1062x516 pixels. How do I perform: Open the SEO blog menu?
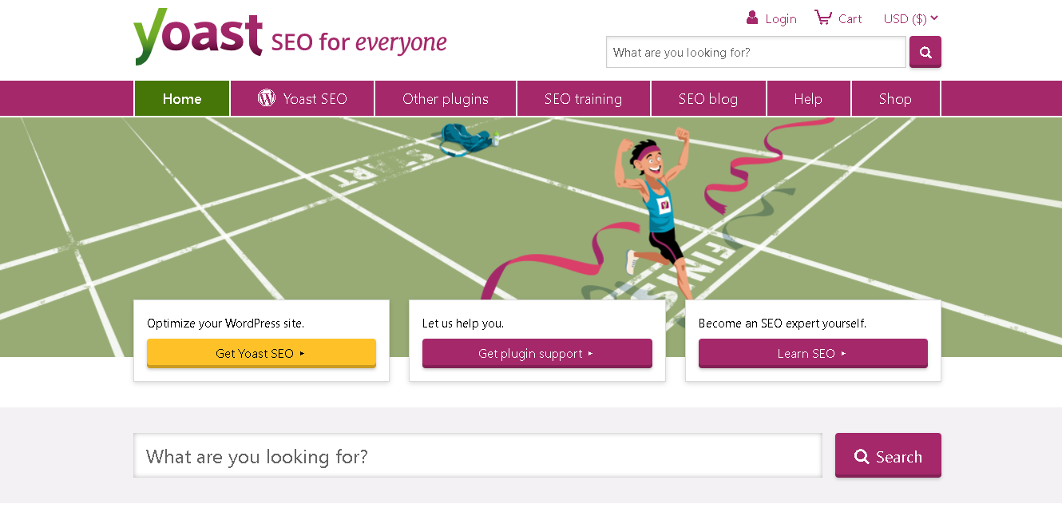pos(708,98)
